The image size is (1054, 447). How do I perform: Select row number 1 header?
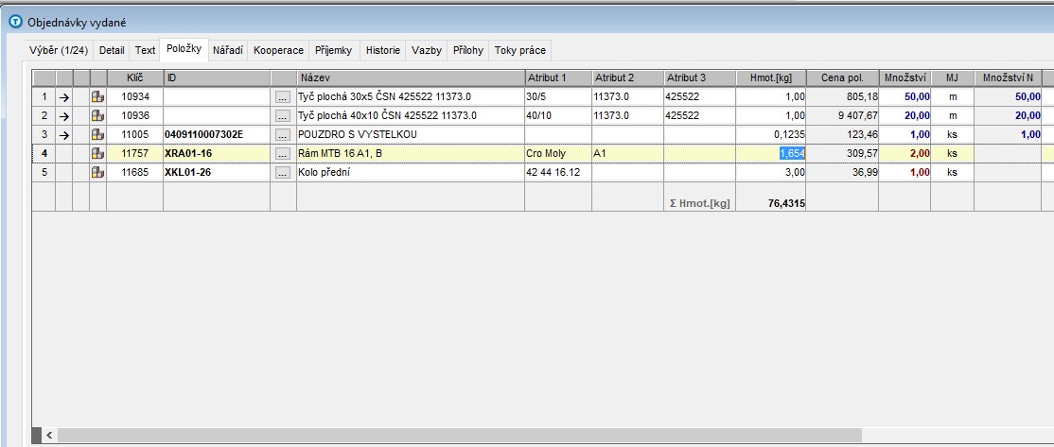pos(44,97)
